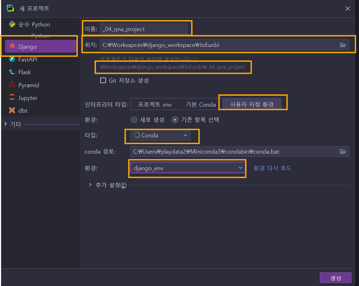Close the 새 프로젝트 dialog
The height and width of the screenshot is (286, 359).
[348, 8]
